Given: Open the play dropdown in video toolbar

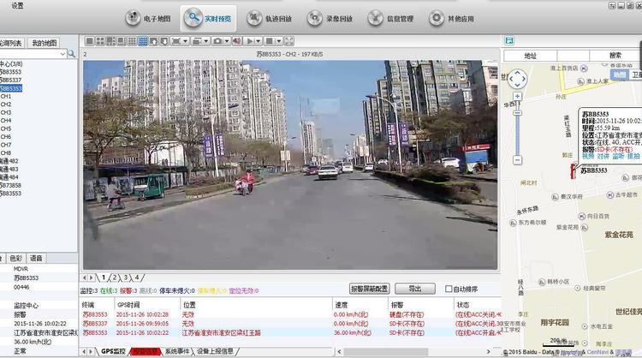Looking at the screenshot, I should tap(259, 40).
